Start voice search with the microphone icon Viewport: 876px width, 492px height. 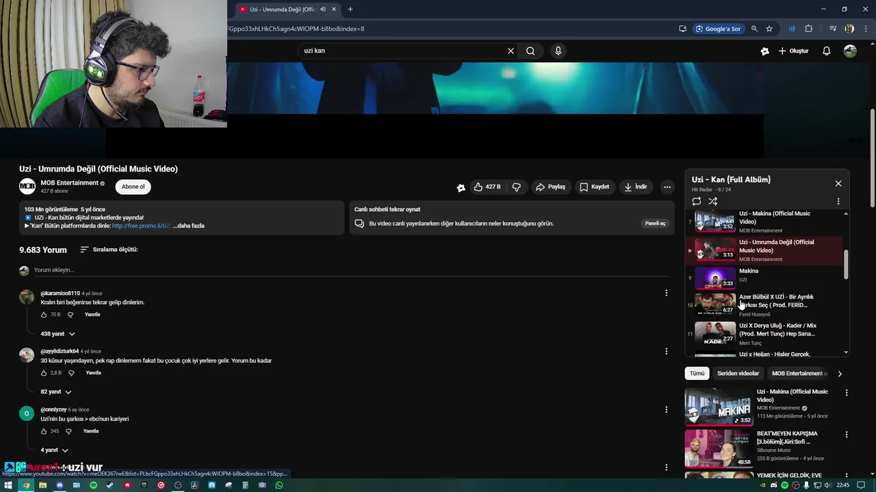pos(558,51)
